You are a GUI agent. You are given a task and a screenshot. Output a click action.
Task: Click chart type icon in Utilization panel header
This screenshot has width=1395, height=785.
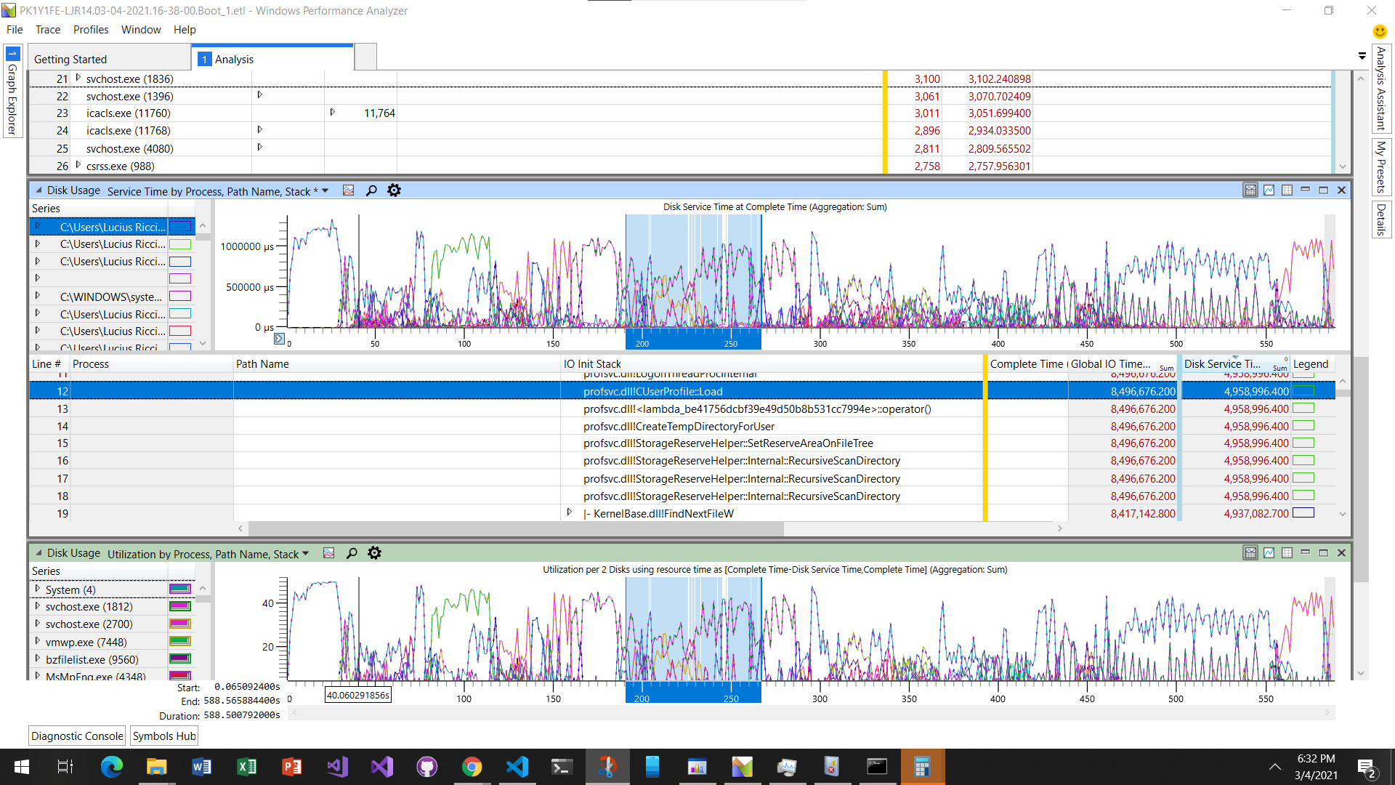coord(329,553)
